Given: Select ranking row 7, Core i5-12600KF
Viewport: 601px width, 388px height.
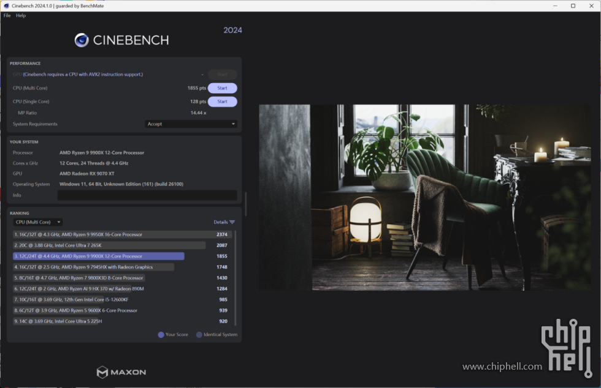Looking at the screenshot, I should coord(121,300).
